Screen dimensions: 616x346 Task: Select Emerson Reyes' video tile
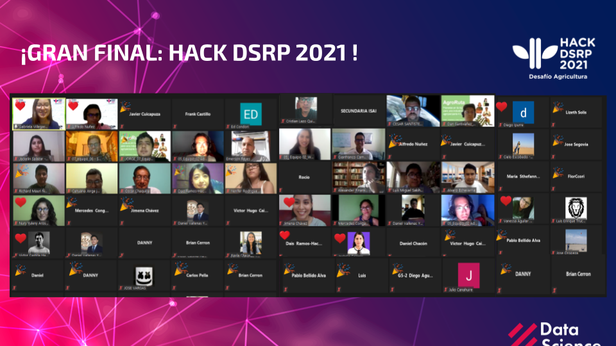(x=251, y=146)
